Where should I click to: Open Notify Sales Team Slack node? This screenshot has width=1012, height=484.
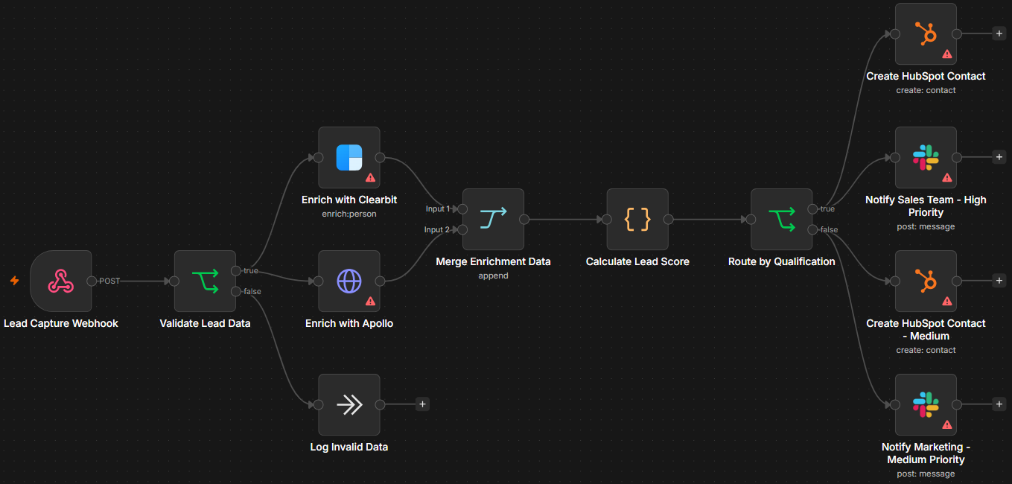(x=926, y=158)
